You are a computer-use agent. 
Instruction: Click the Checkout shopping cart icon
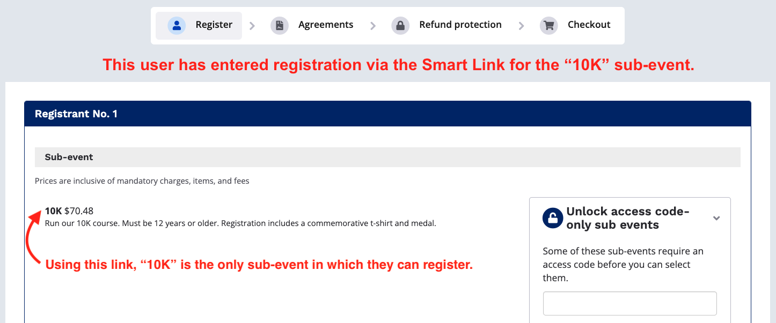click(548, 25)
